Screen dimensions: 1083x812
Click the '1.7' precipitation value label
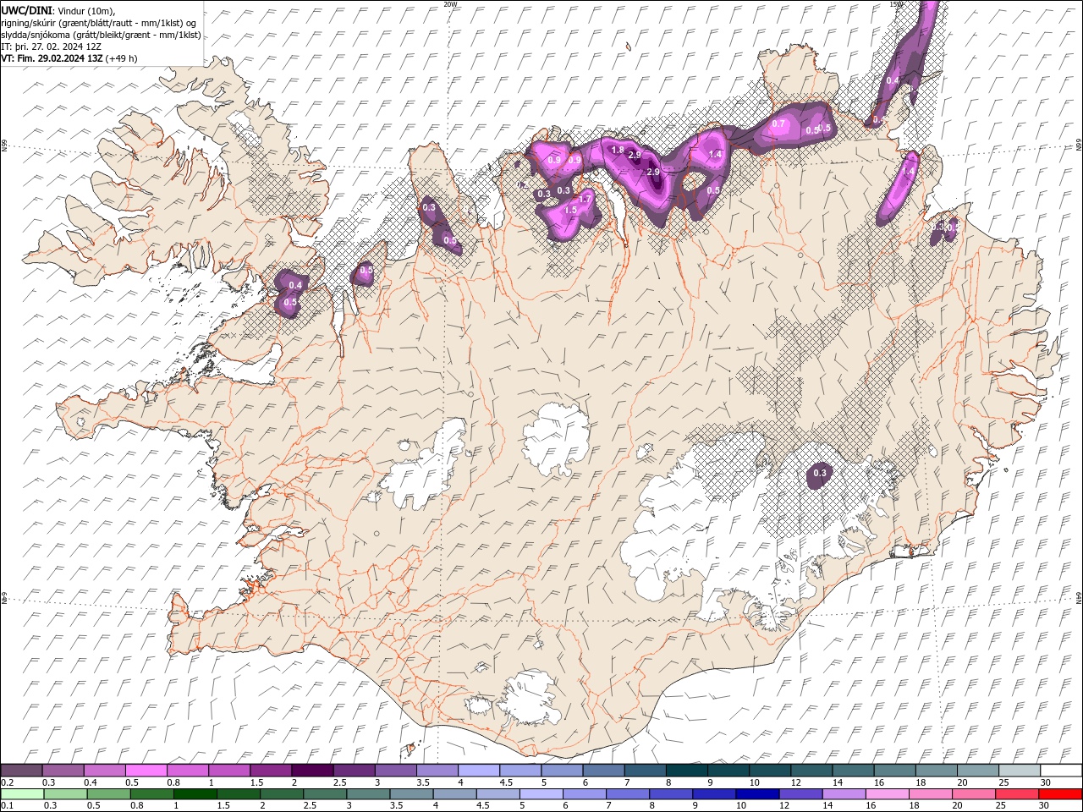click(585, 200)
